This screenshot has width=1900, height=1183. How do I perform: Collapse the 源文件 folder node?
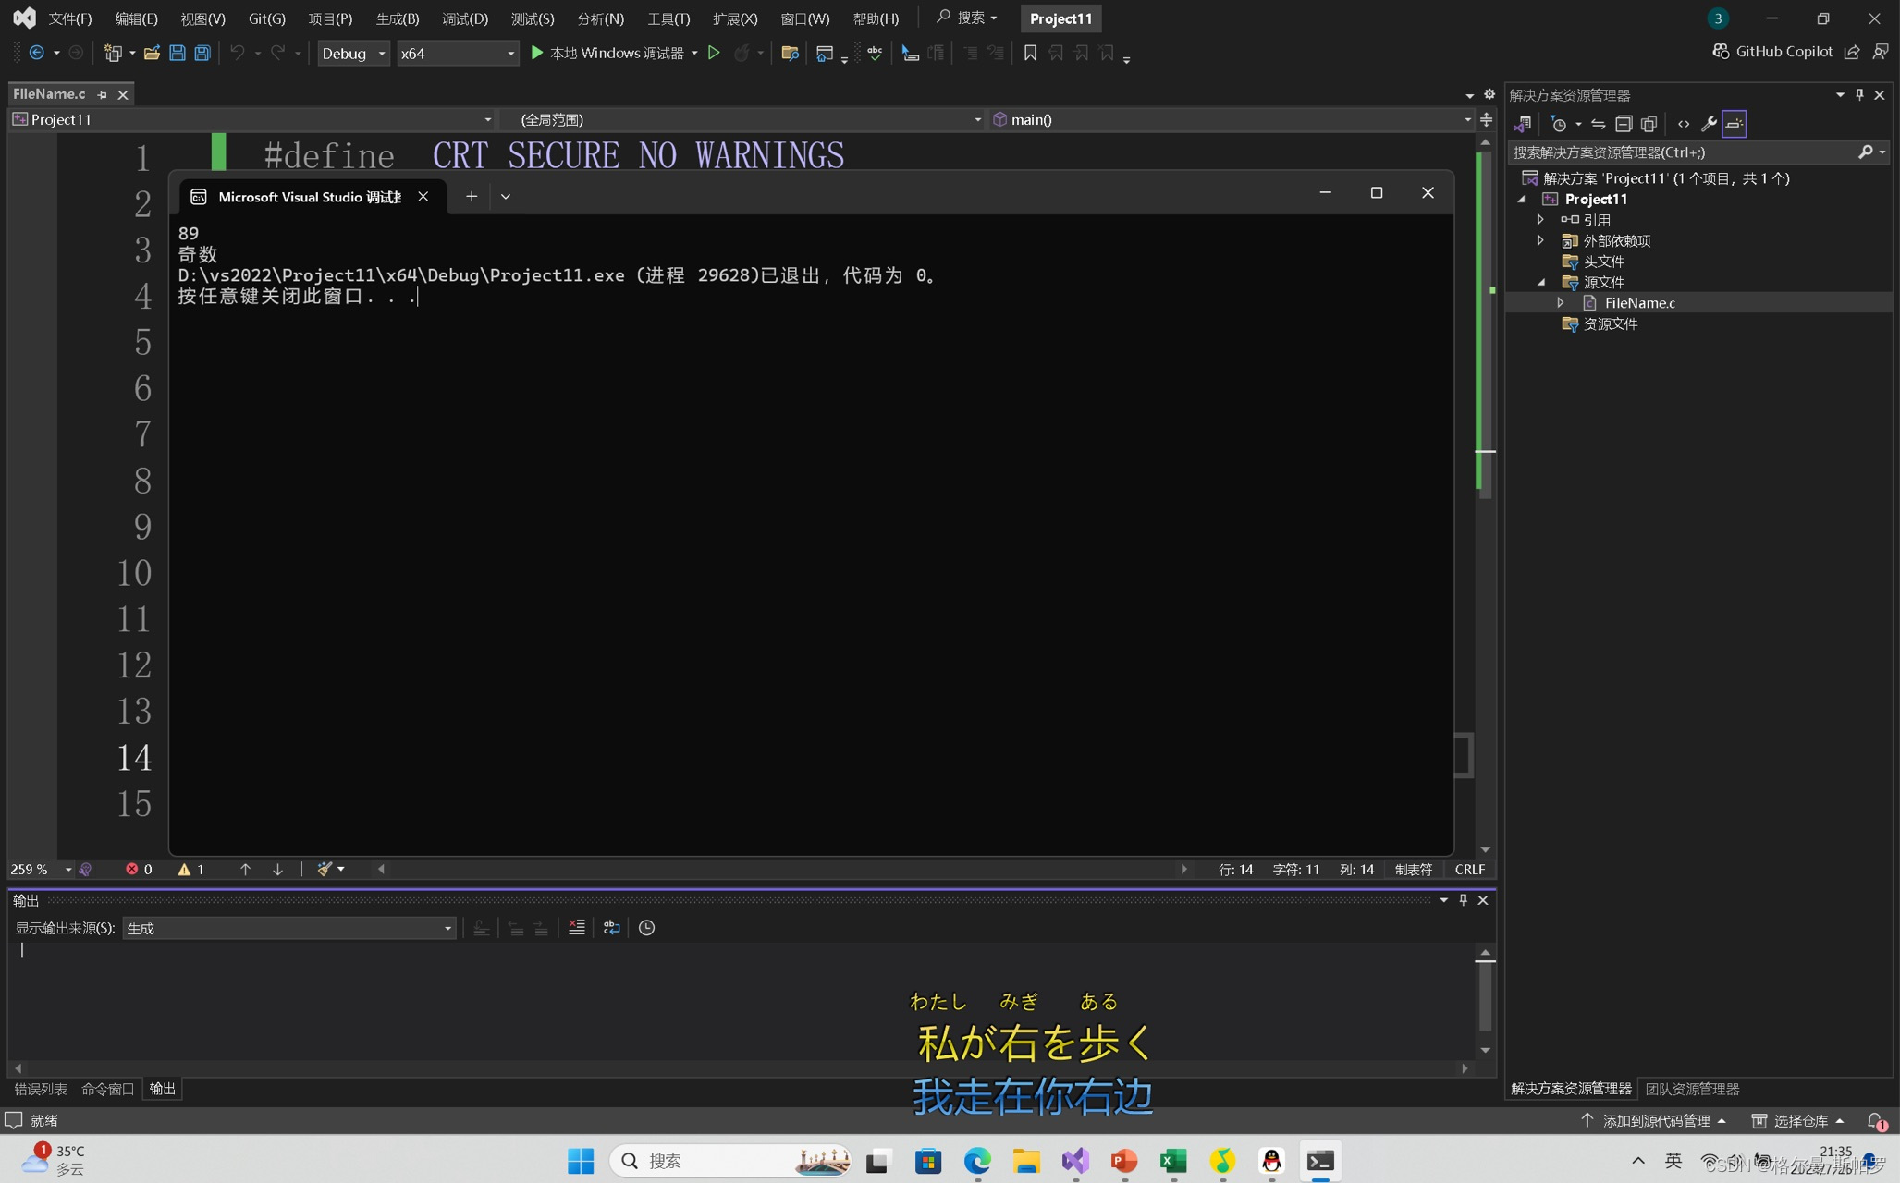tap(1540, 282)
